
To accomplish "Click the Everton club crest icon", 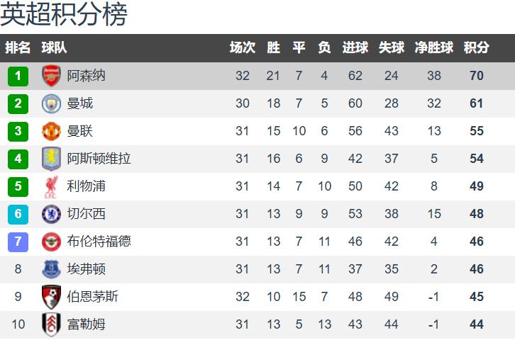I will [x=52, y=269].
